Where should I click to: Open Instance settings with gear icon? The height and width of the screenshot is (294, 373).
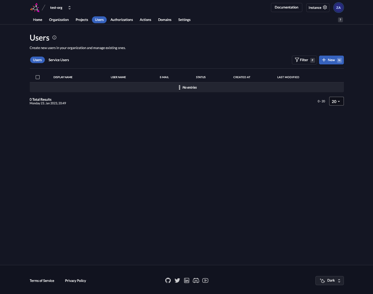pos(318,8)
